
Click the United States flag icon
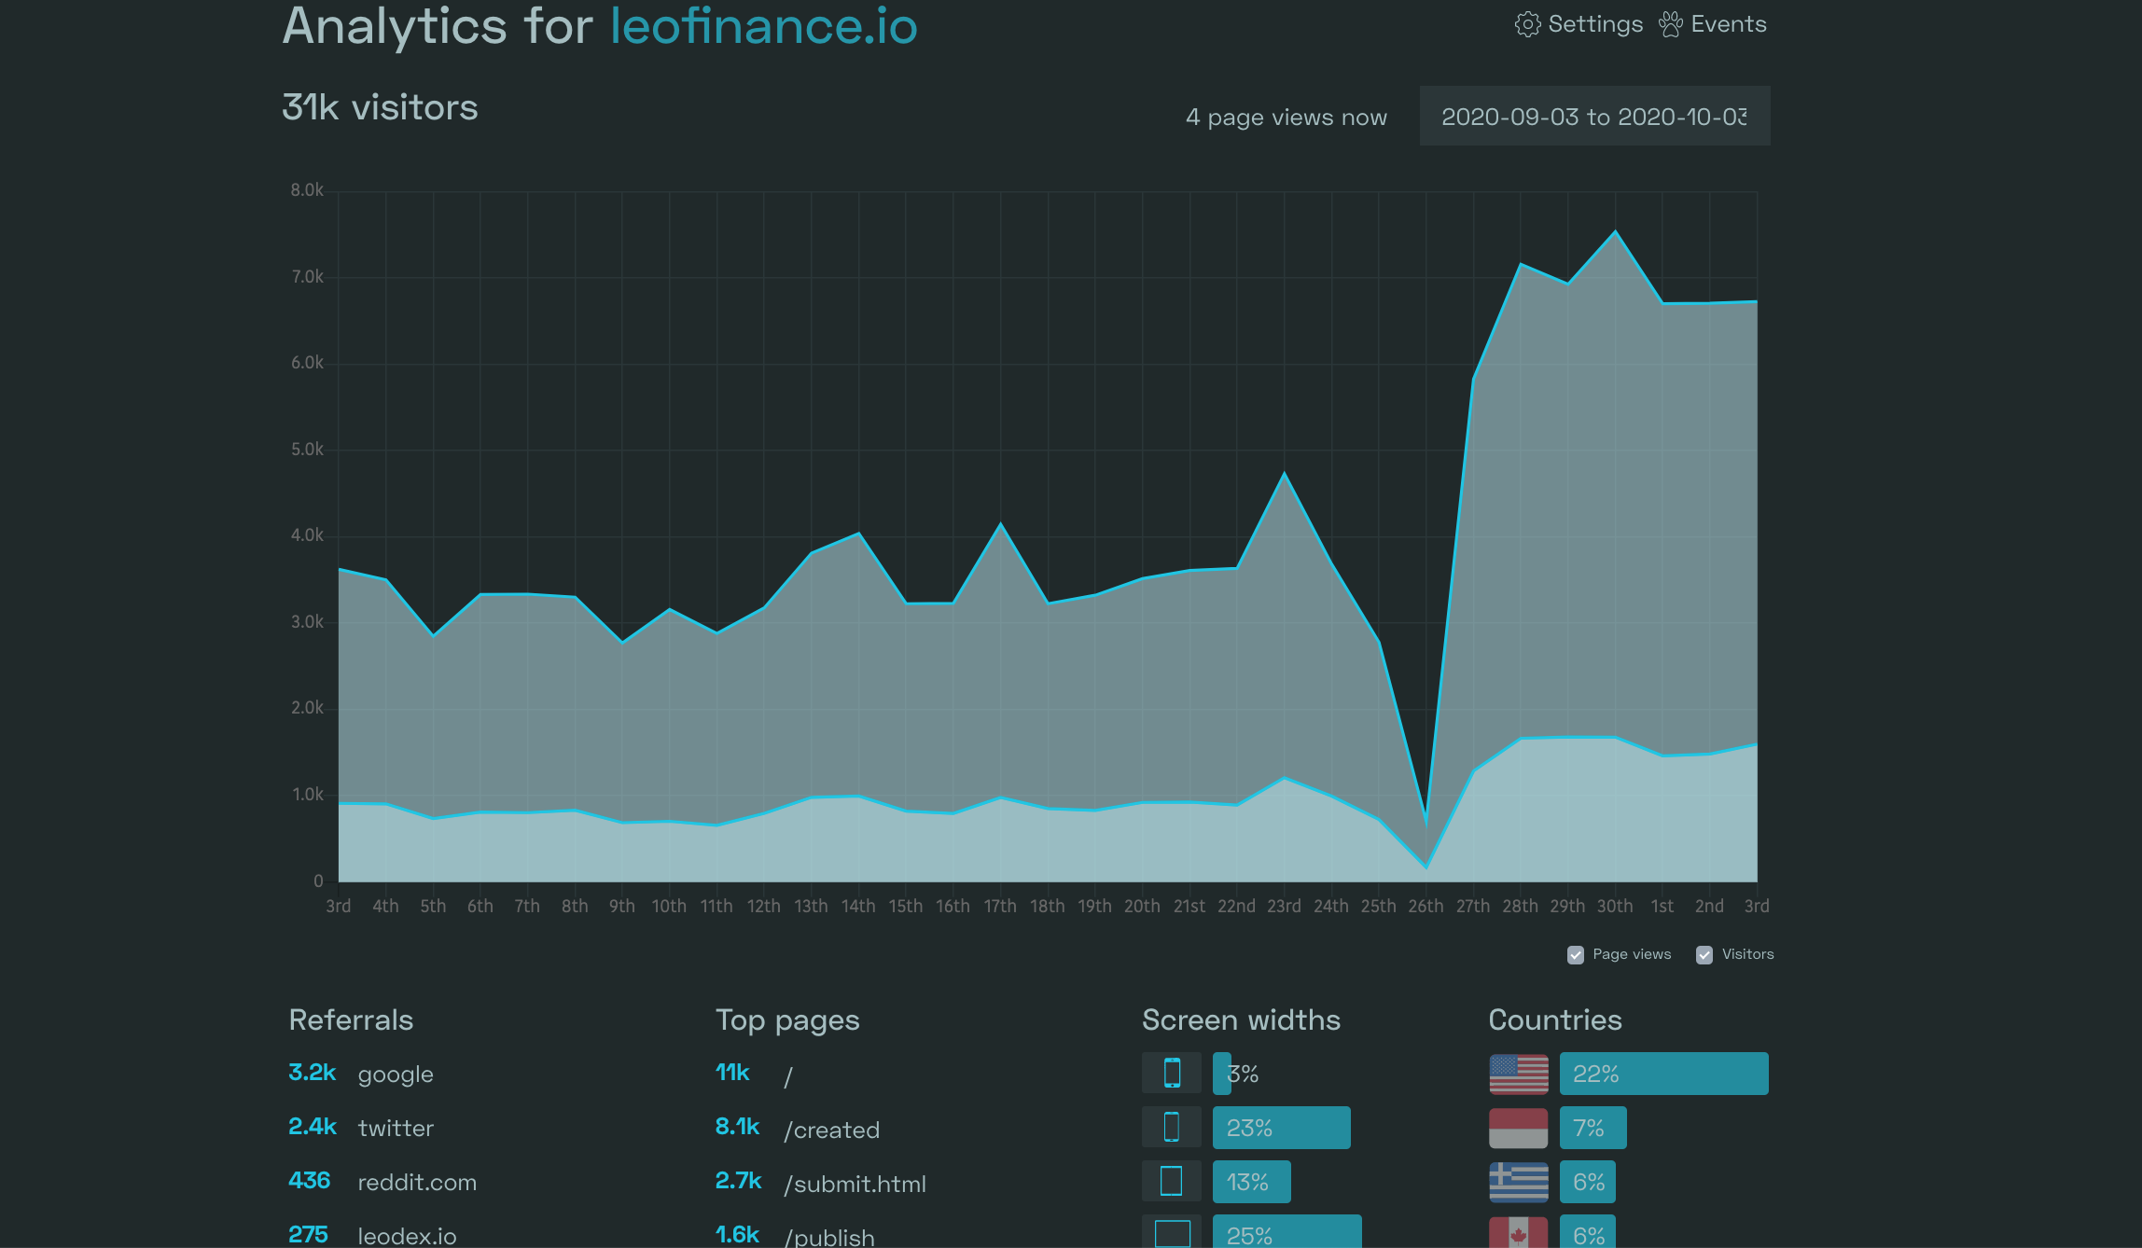(1519, 1074)
